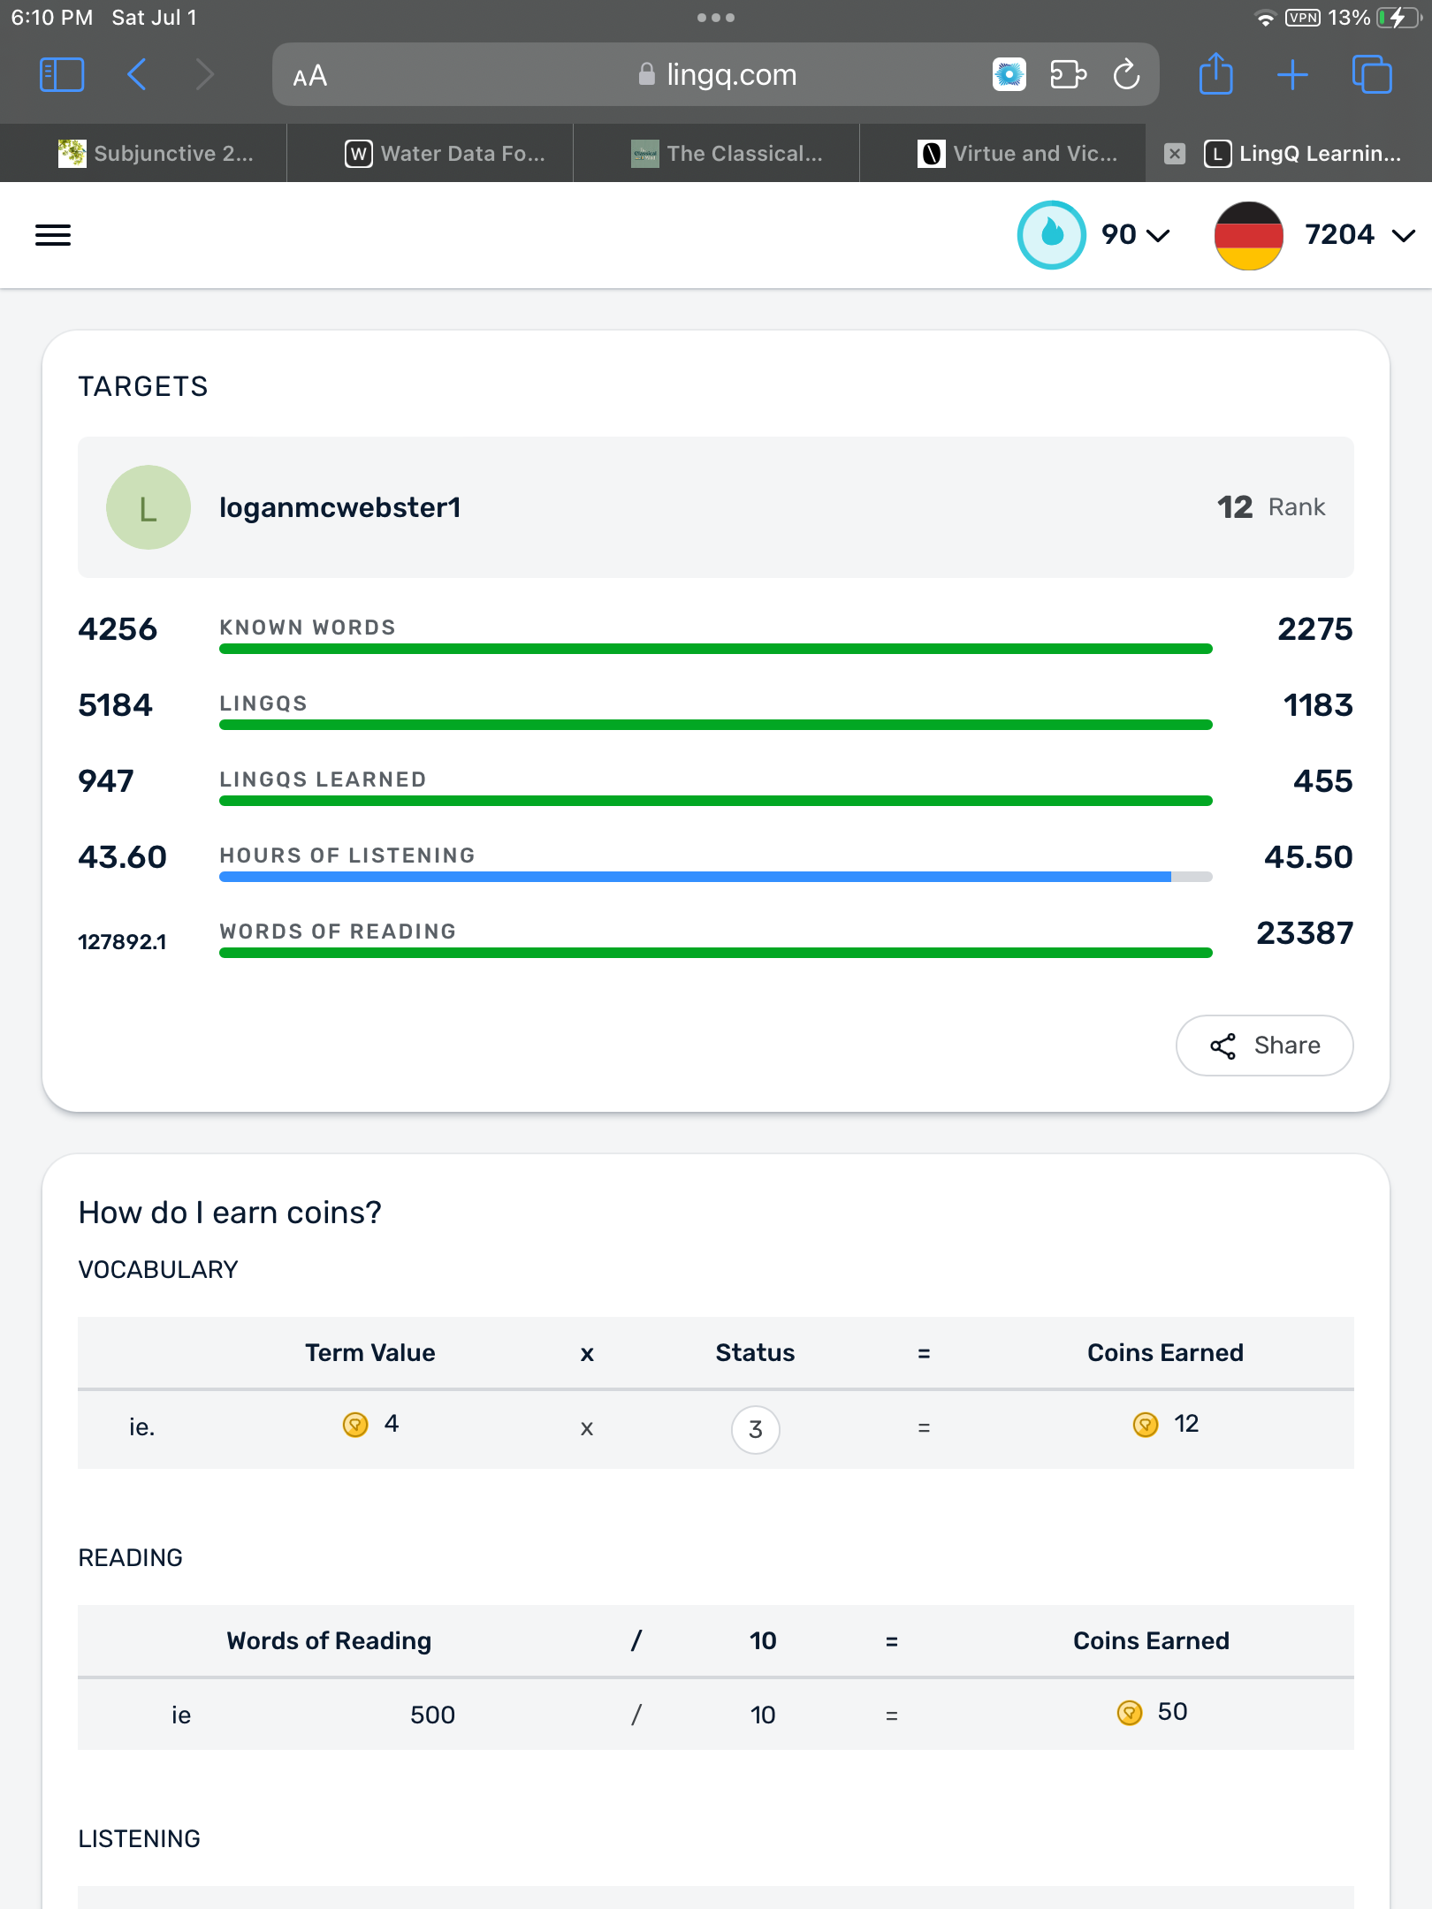The width and height of the screenshot is (1432, 1909).
Task: Add a new tab with plus icon
Action: click(x=1292, y=75)
